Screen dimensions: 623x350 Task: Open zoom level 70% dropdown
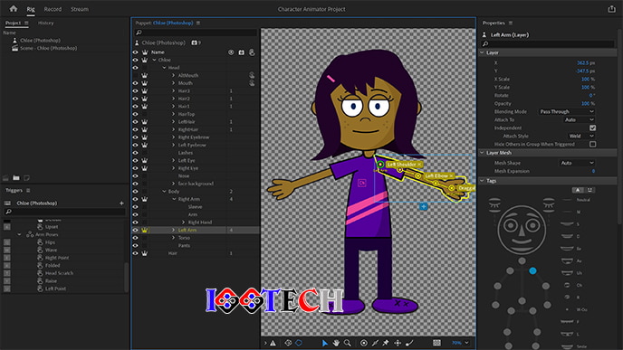click(460, 343)
